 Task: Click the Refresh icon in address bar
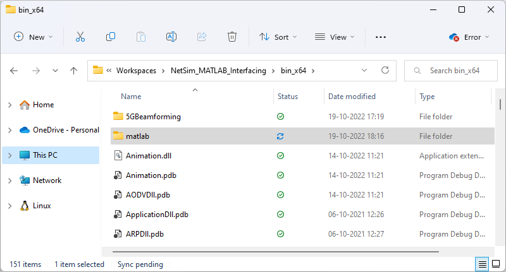pos(385,70)
